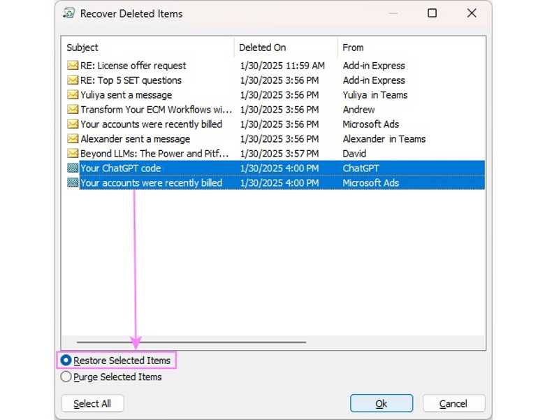Sort messages by the "Subject" column header
This screenshot has width=559, height=420.
[82, 48]
